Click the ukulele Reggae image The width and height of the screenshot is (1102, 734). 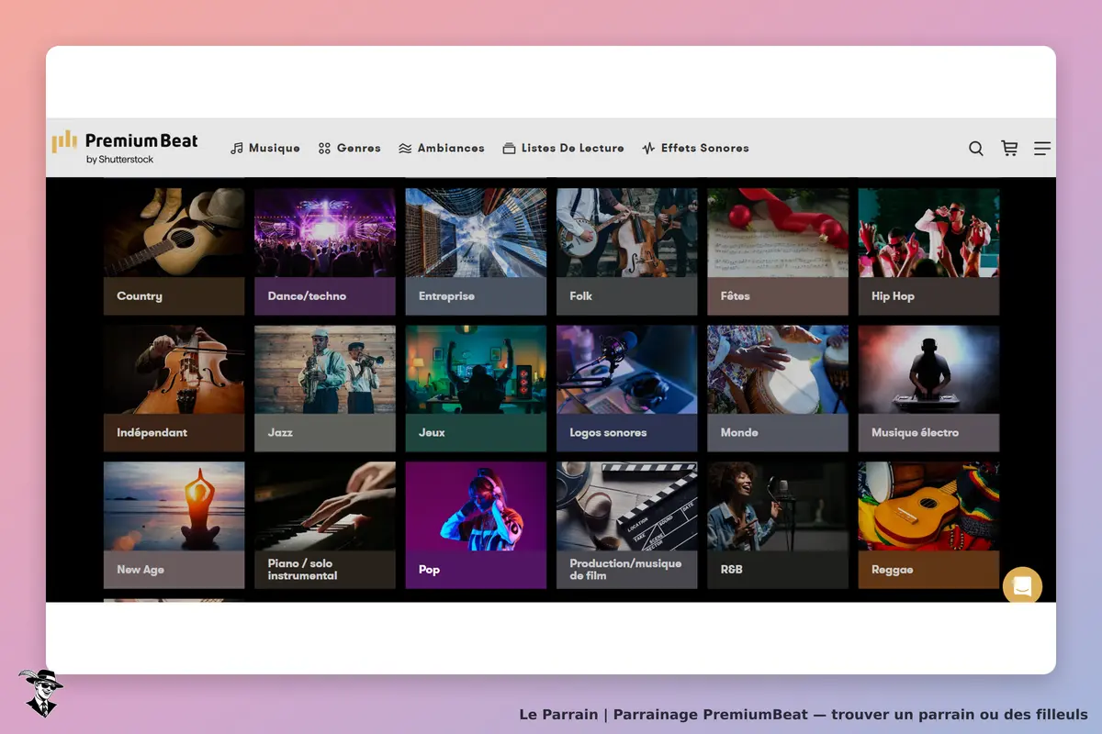click(x=928, y=506)
